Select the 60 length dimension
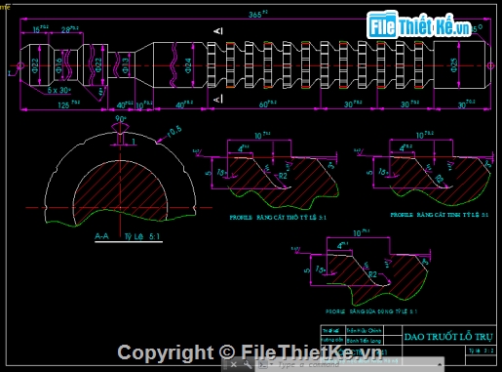The image size is (502, 372). 267,103
